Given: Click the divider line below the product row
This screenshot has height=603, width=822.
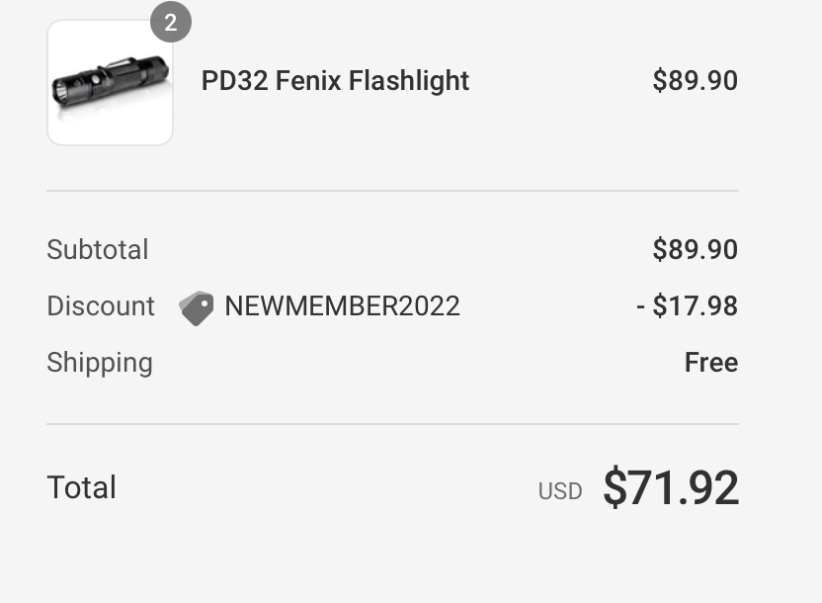Looking at the screenshot, I should click(392, 191).
